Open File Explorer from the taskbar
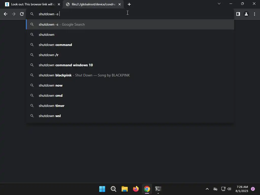This screenshot has height=195, width=260. click(x=124, y=189)
